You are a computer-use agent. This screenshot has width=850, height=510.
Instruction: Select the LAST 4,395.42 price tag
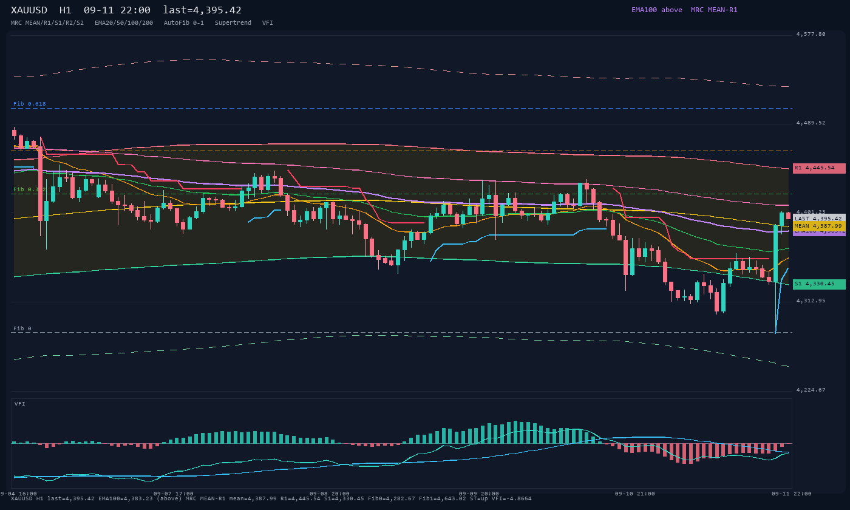coord(819,219)
